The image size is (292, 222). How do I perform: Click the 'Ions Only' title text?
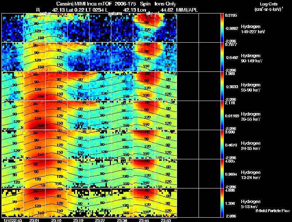[x=165, y=4]
